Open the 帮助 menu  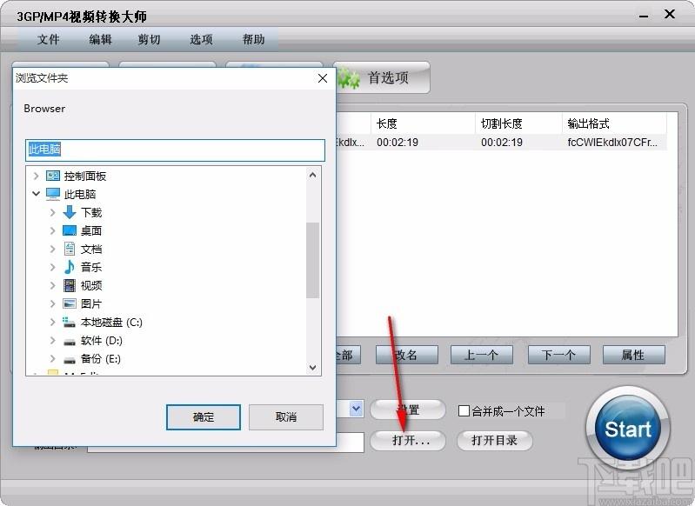253,39
